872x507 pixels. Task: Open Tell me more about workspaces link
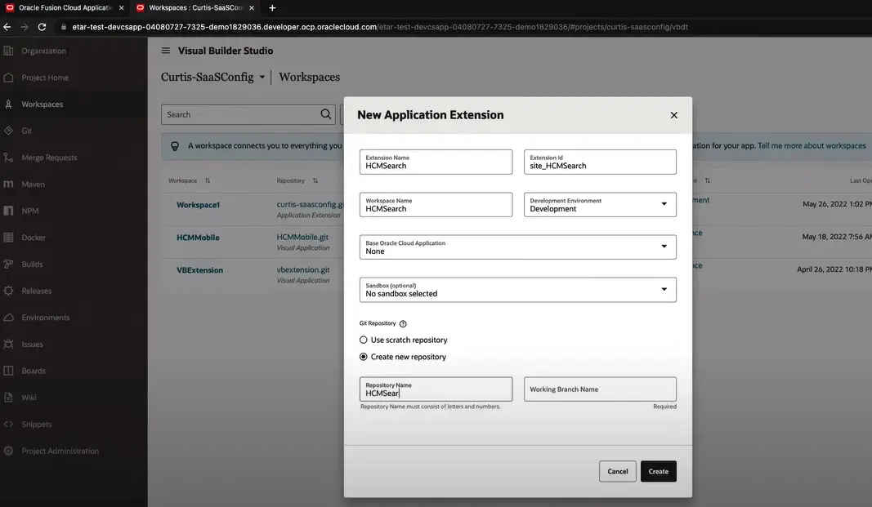click(x=812, y=145)
